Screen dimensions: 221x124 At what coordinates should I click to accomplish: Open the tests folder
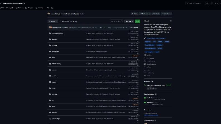pos(53,106)
